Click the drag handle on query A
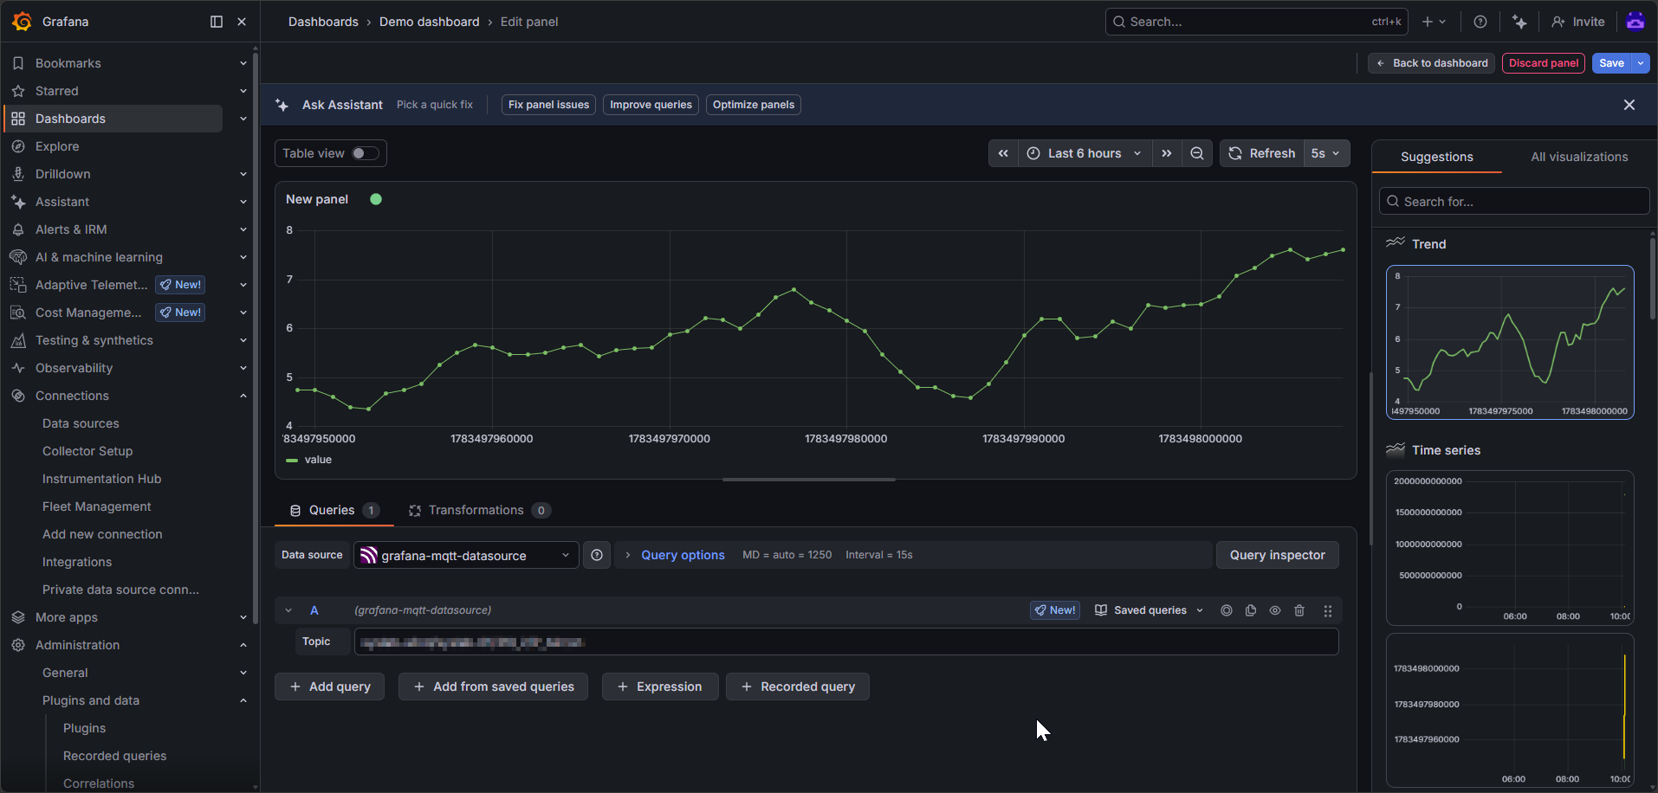Viewport: 1658px width, 793px height. 1328,610
